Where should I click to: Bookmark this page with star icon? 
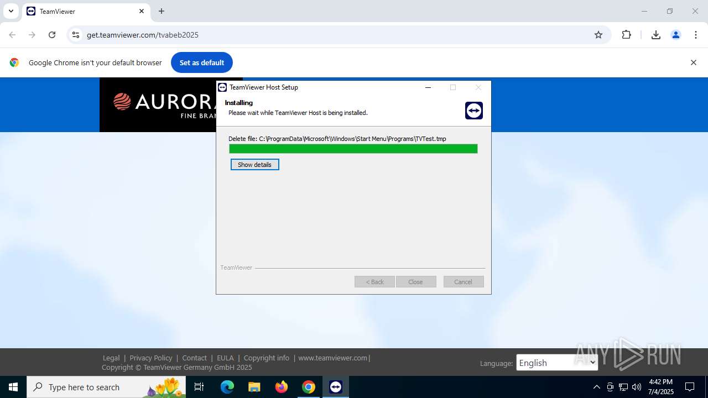point(598,35)
